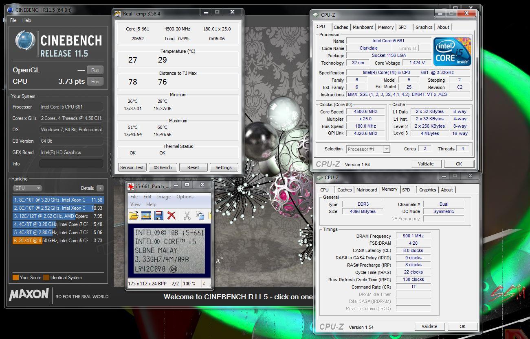Open the Edit menu in the image viewer
Viewport: 530px width, 339px height.
[147, 197]
